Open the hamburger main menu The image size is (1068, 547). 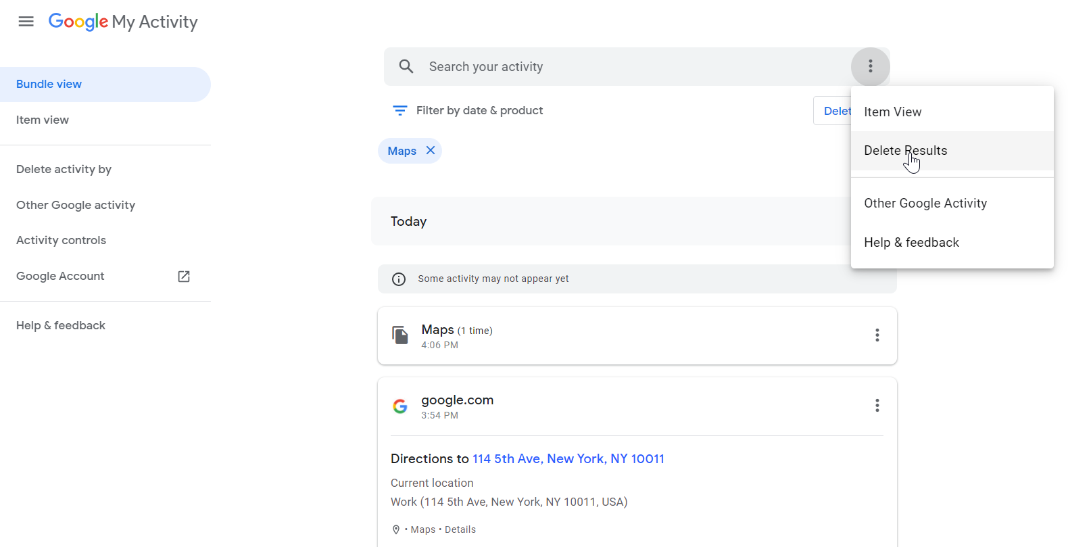26,22
